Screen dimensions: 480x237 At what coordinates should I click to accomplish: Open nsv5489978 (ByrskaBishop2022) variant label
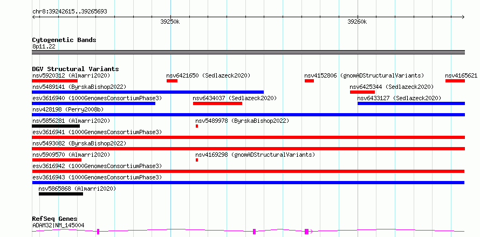242,121
